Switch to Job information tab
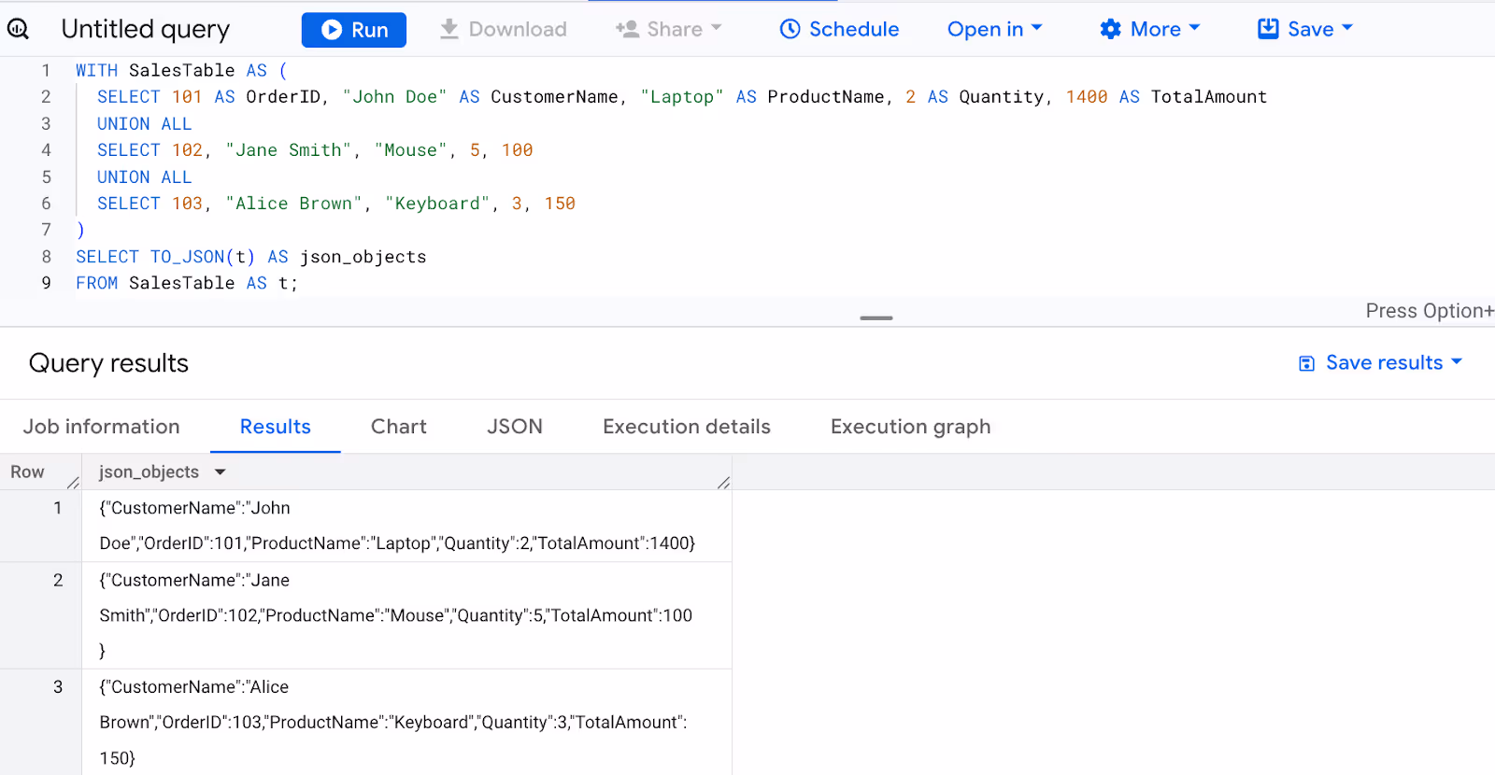Screen dimensions: 1495x775 pos(101,427)
